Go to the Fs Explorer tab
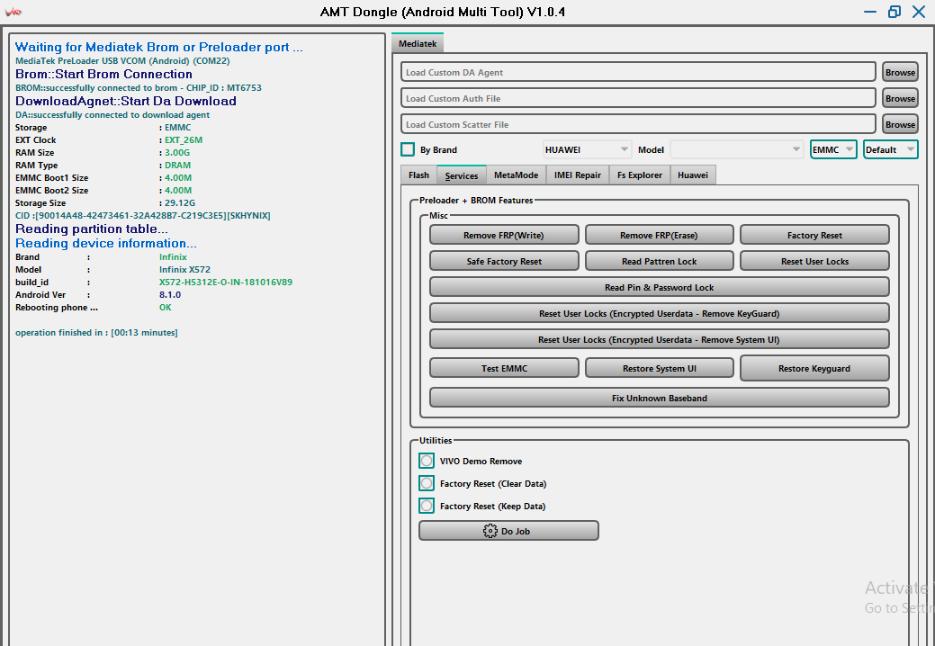Screen dimensions: 935x646 (639, 175)
